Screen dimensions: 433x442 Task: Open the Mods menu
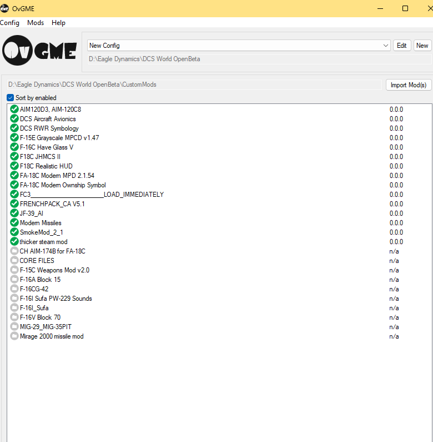tap(36, 23)
